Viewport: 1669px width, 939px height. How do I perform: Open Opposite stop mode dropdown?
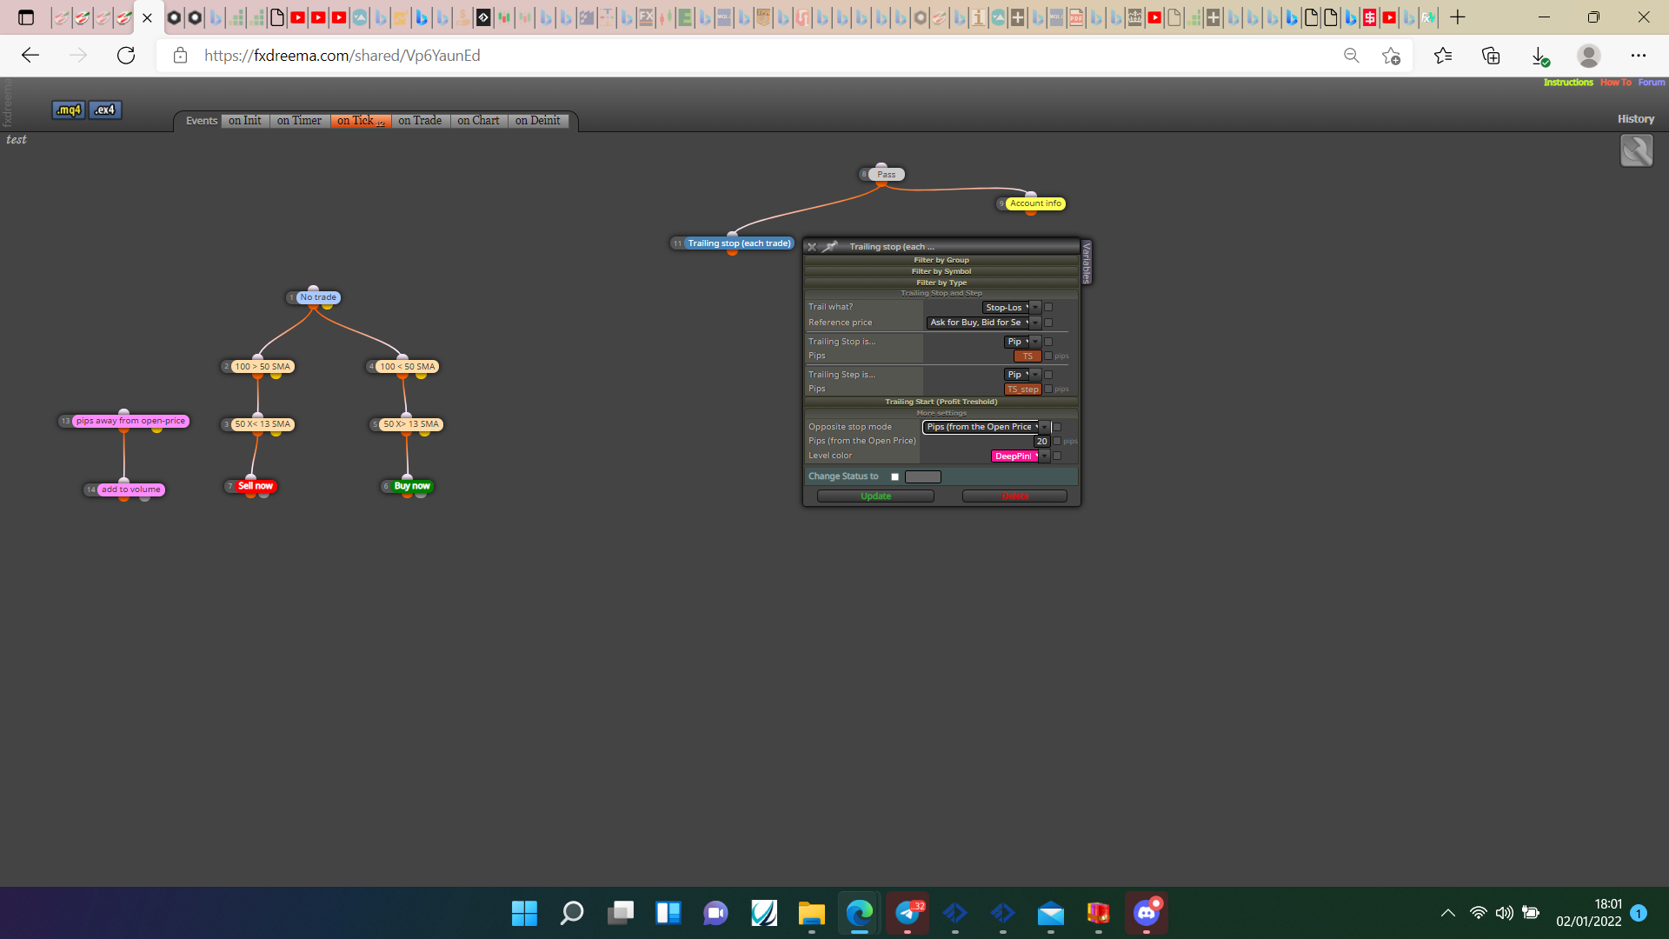click(987, 427)
